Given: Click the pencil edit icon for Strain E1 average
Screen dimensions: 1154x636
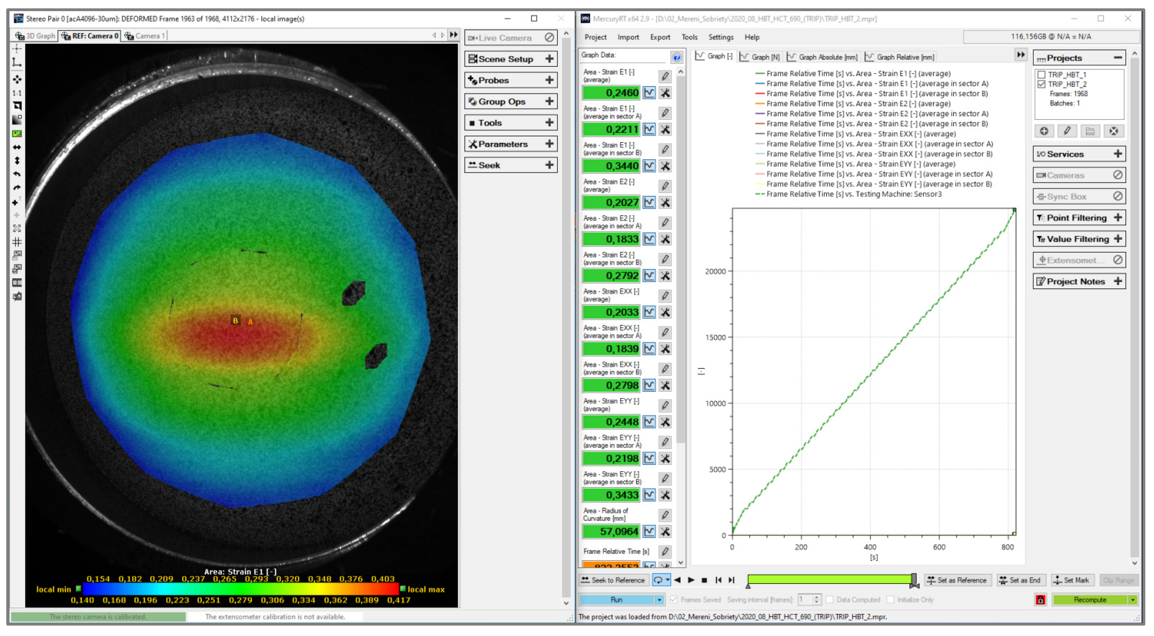Looking at the screenshot, I should click(x=665, y=76).
